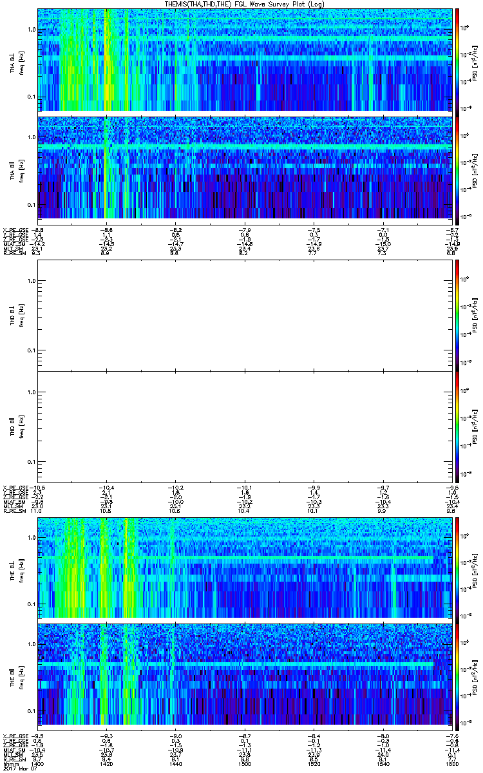Viewport: 483px width, 773px height.
Task: Click the color bar beside the THD B⊥ panel
Action: [457, 315]
